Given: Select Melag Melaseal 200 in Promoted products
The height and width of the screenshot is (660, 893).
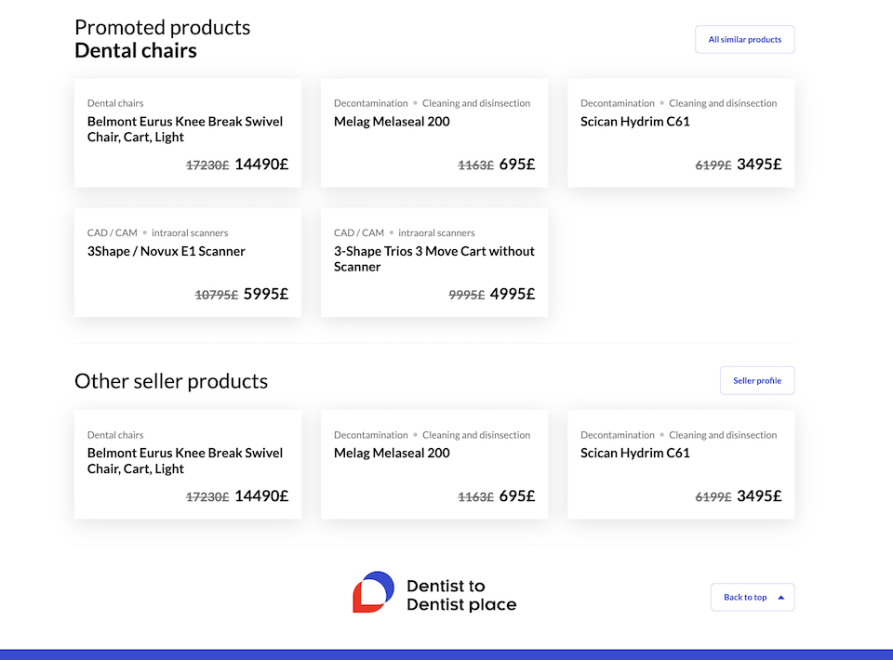Looking at the screenshot, I should [392, 122].
